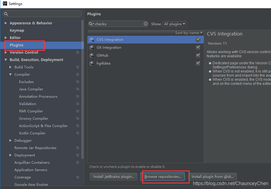Screen dimensions: 271x189
Task: Click Install JetBrains plugin button
Action: point(114,177)
